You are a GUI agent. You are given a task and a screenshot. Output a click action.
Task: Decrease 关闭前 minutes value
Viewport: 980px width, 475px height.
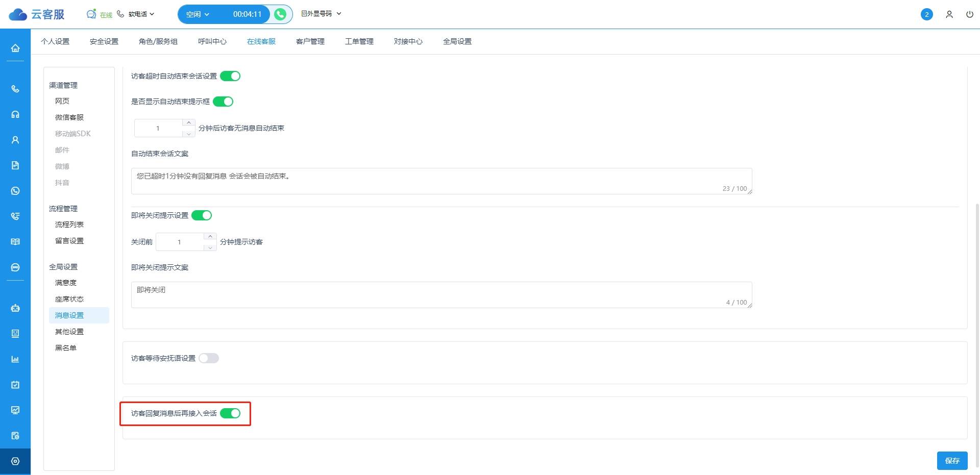[210, 247]
